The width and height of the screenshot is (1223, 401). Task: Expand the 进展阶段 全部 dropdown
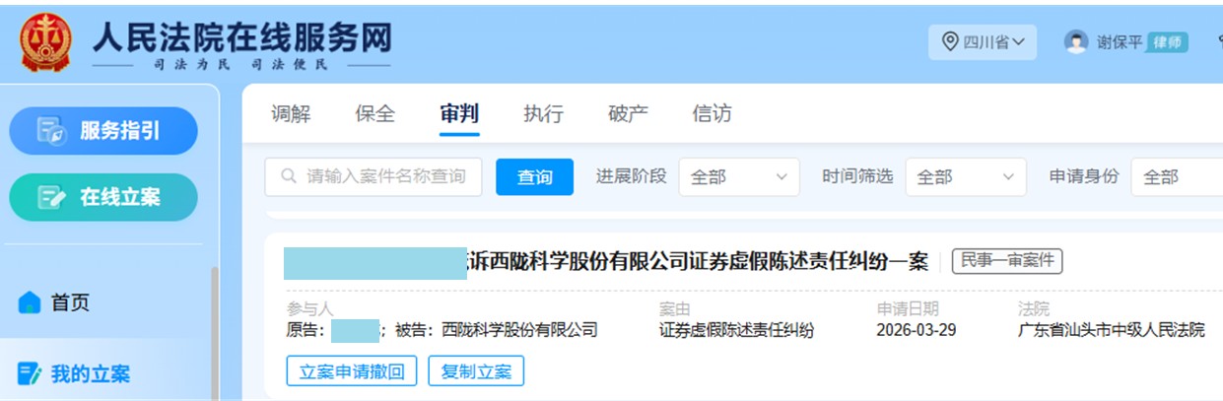tap(739, 177)
